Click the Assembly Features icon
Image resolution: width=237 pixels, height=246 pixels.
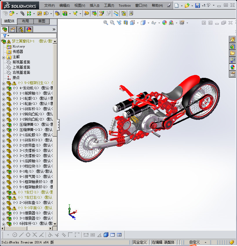click(65, 14)
